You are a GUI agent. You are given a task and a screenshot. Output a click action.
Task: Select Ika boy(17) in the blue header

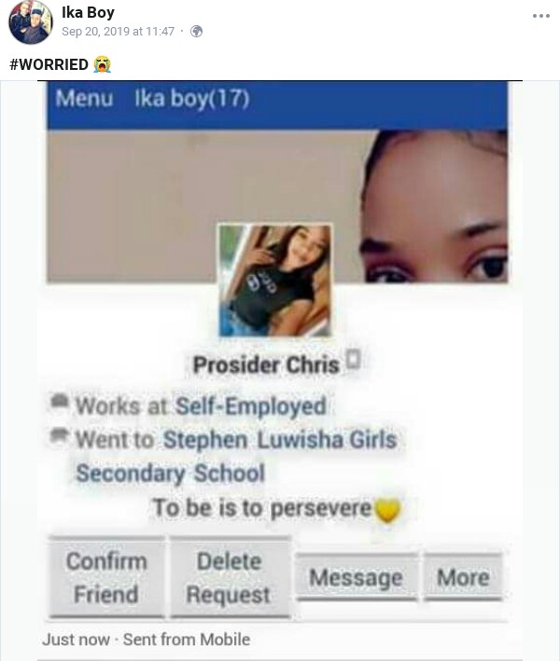(192, 99)
